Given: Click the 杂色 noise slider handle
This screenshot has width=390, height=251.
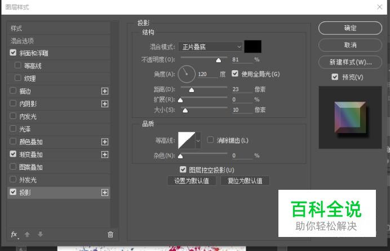Looking at the screenshot, I should [x=180, y=156].
